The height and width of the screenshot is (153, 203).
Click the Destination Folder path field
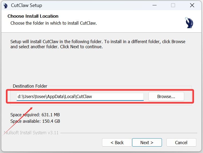80,97
